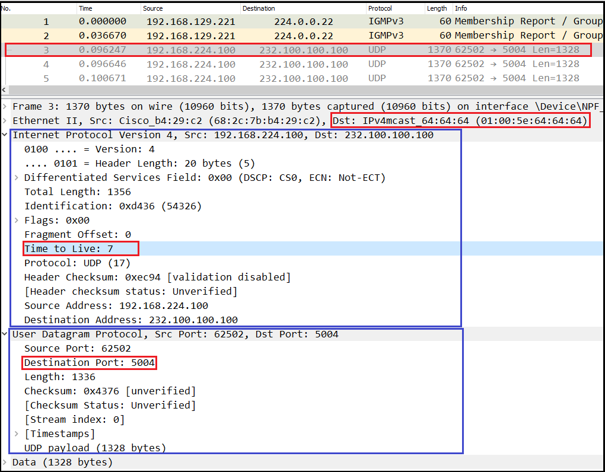Select packet 5 at time 0.100671
The image size is (605, 472).
297,78
